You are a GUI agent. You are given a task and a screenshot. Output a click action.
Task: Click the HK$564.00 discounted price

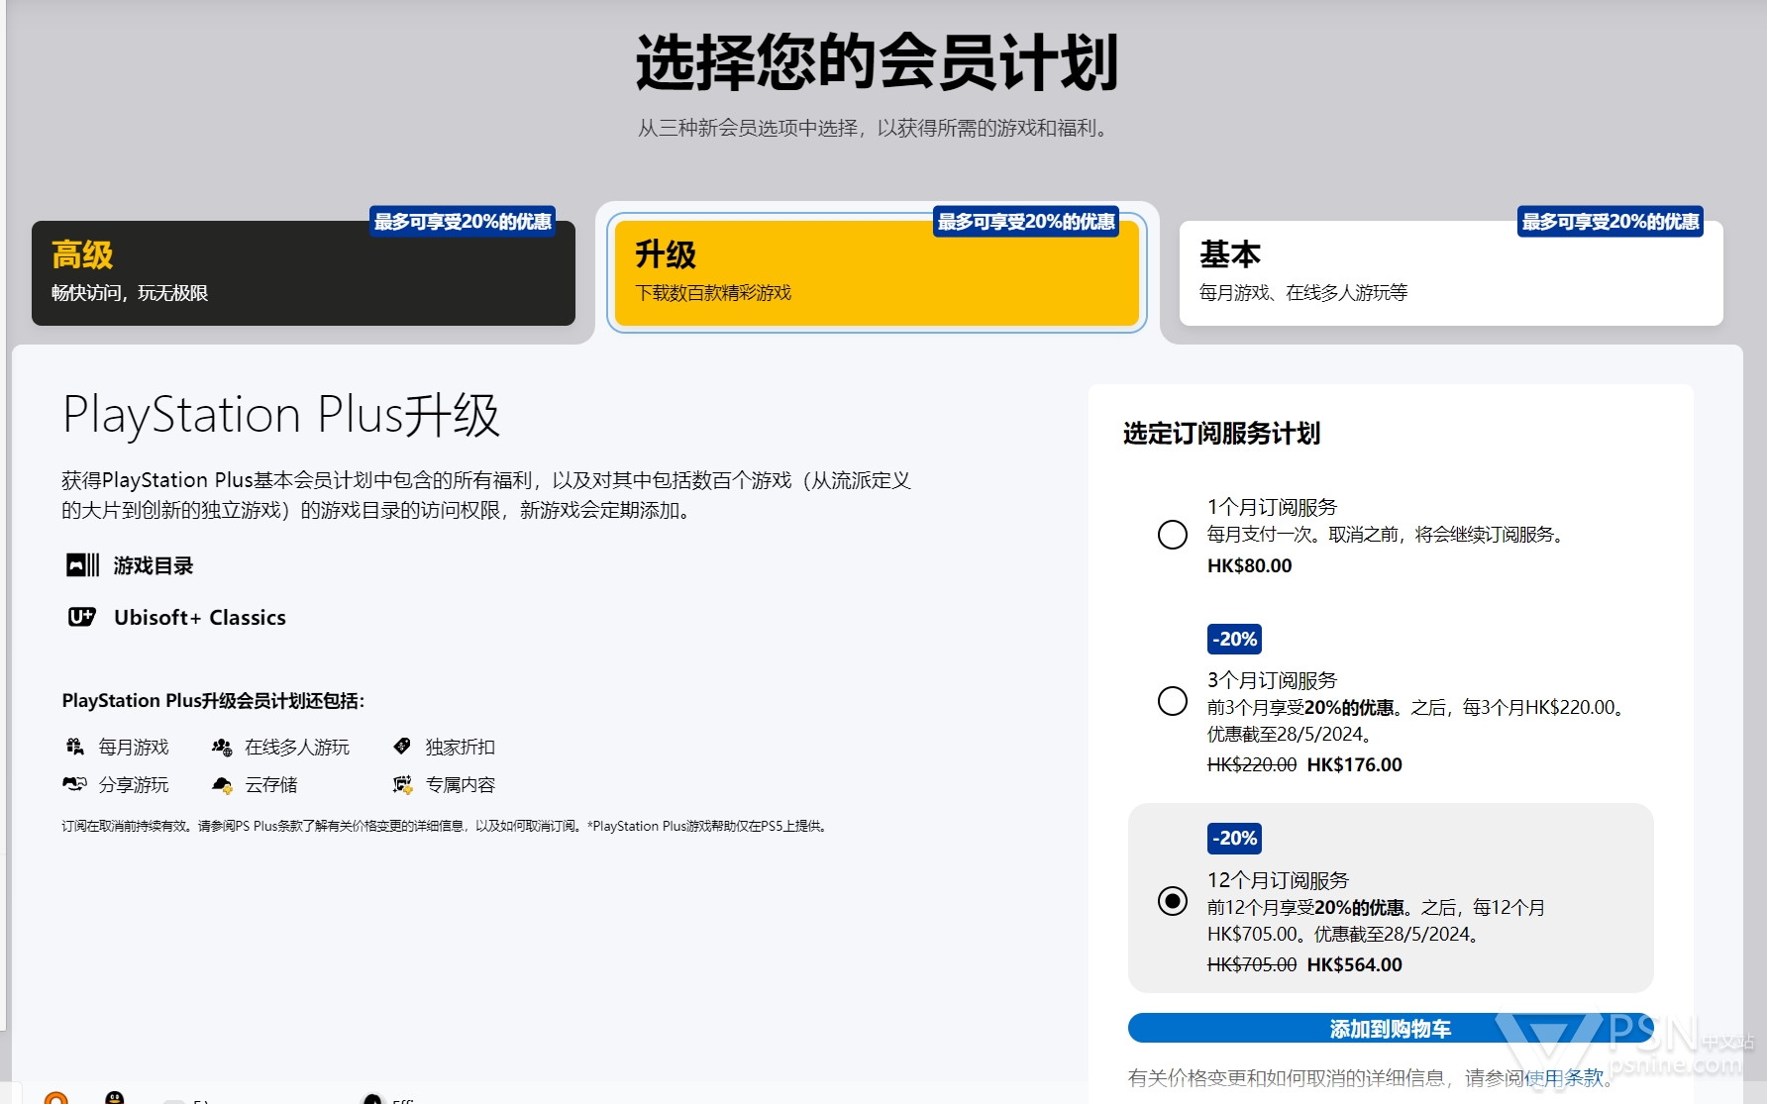[1355, 964]
